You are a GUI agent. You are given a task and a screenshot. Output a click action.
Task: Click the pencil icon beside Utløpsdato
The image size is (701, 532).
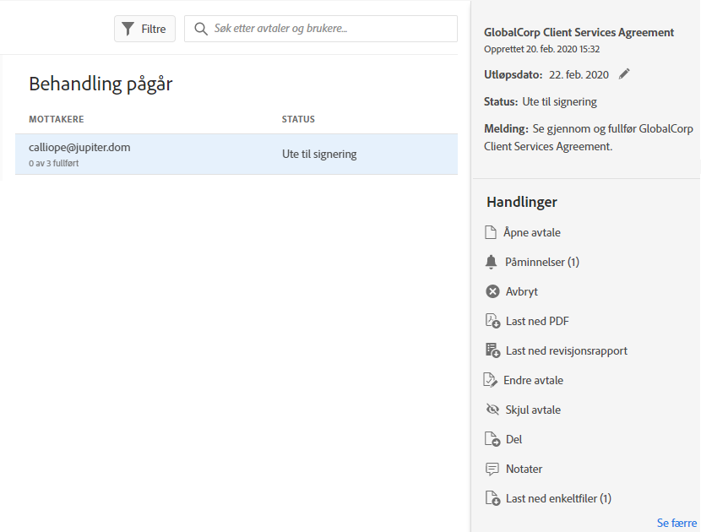tap(624, 74)
